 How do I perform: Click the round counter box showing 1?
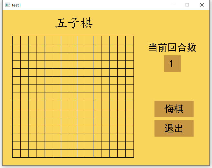172,63
